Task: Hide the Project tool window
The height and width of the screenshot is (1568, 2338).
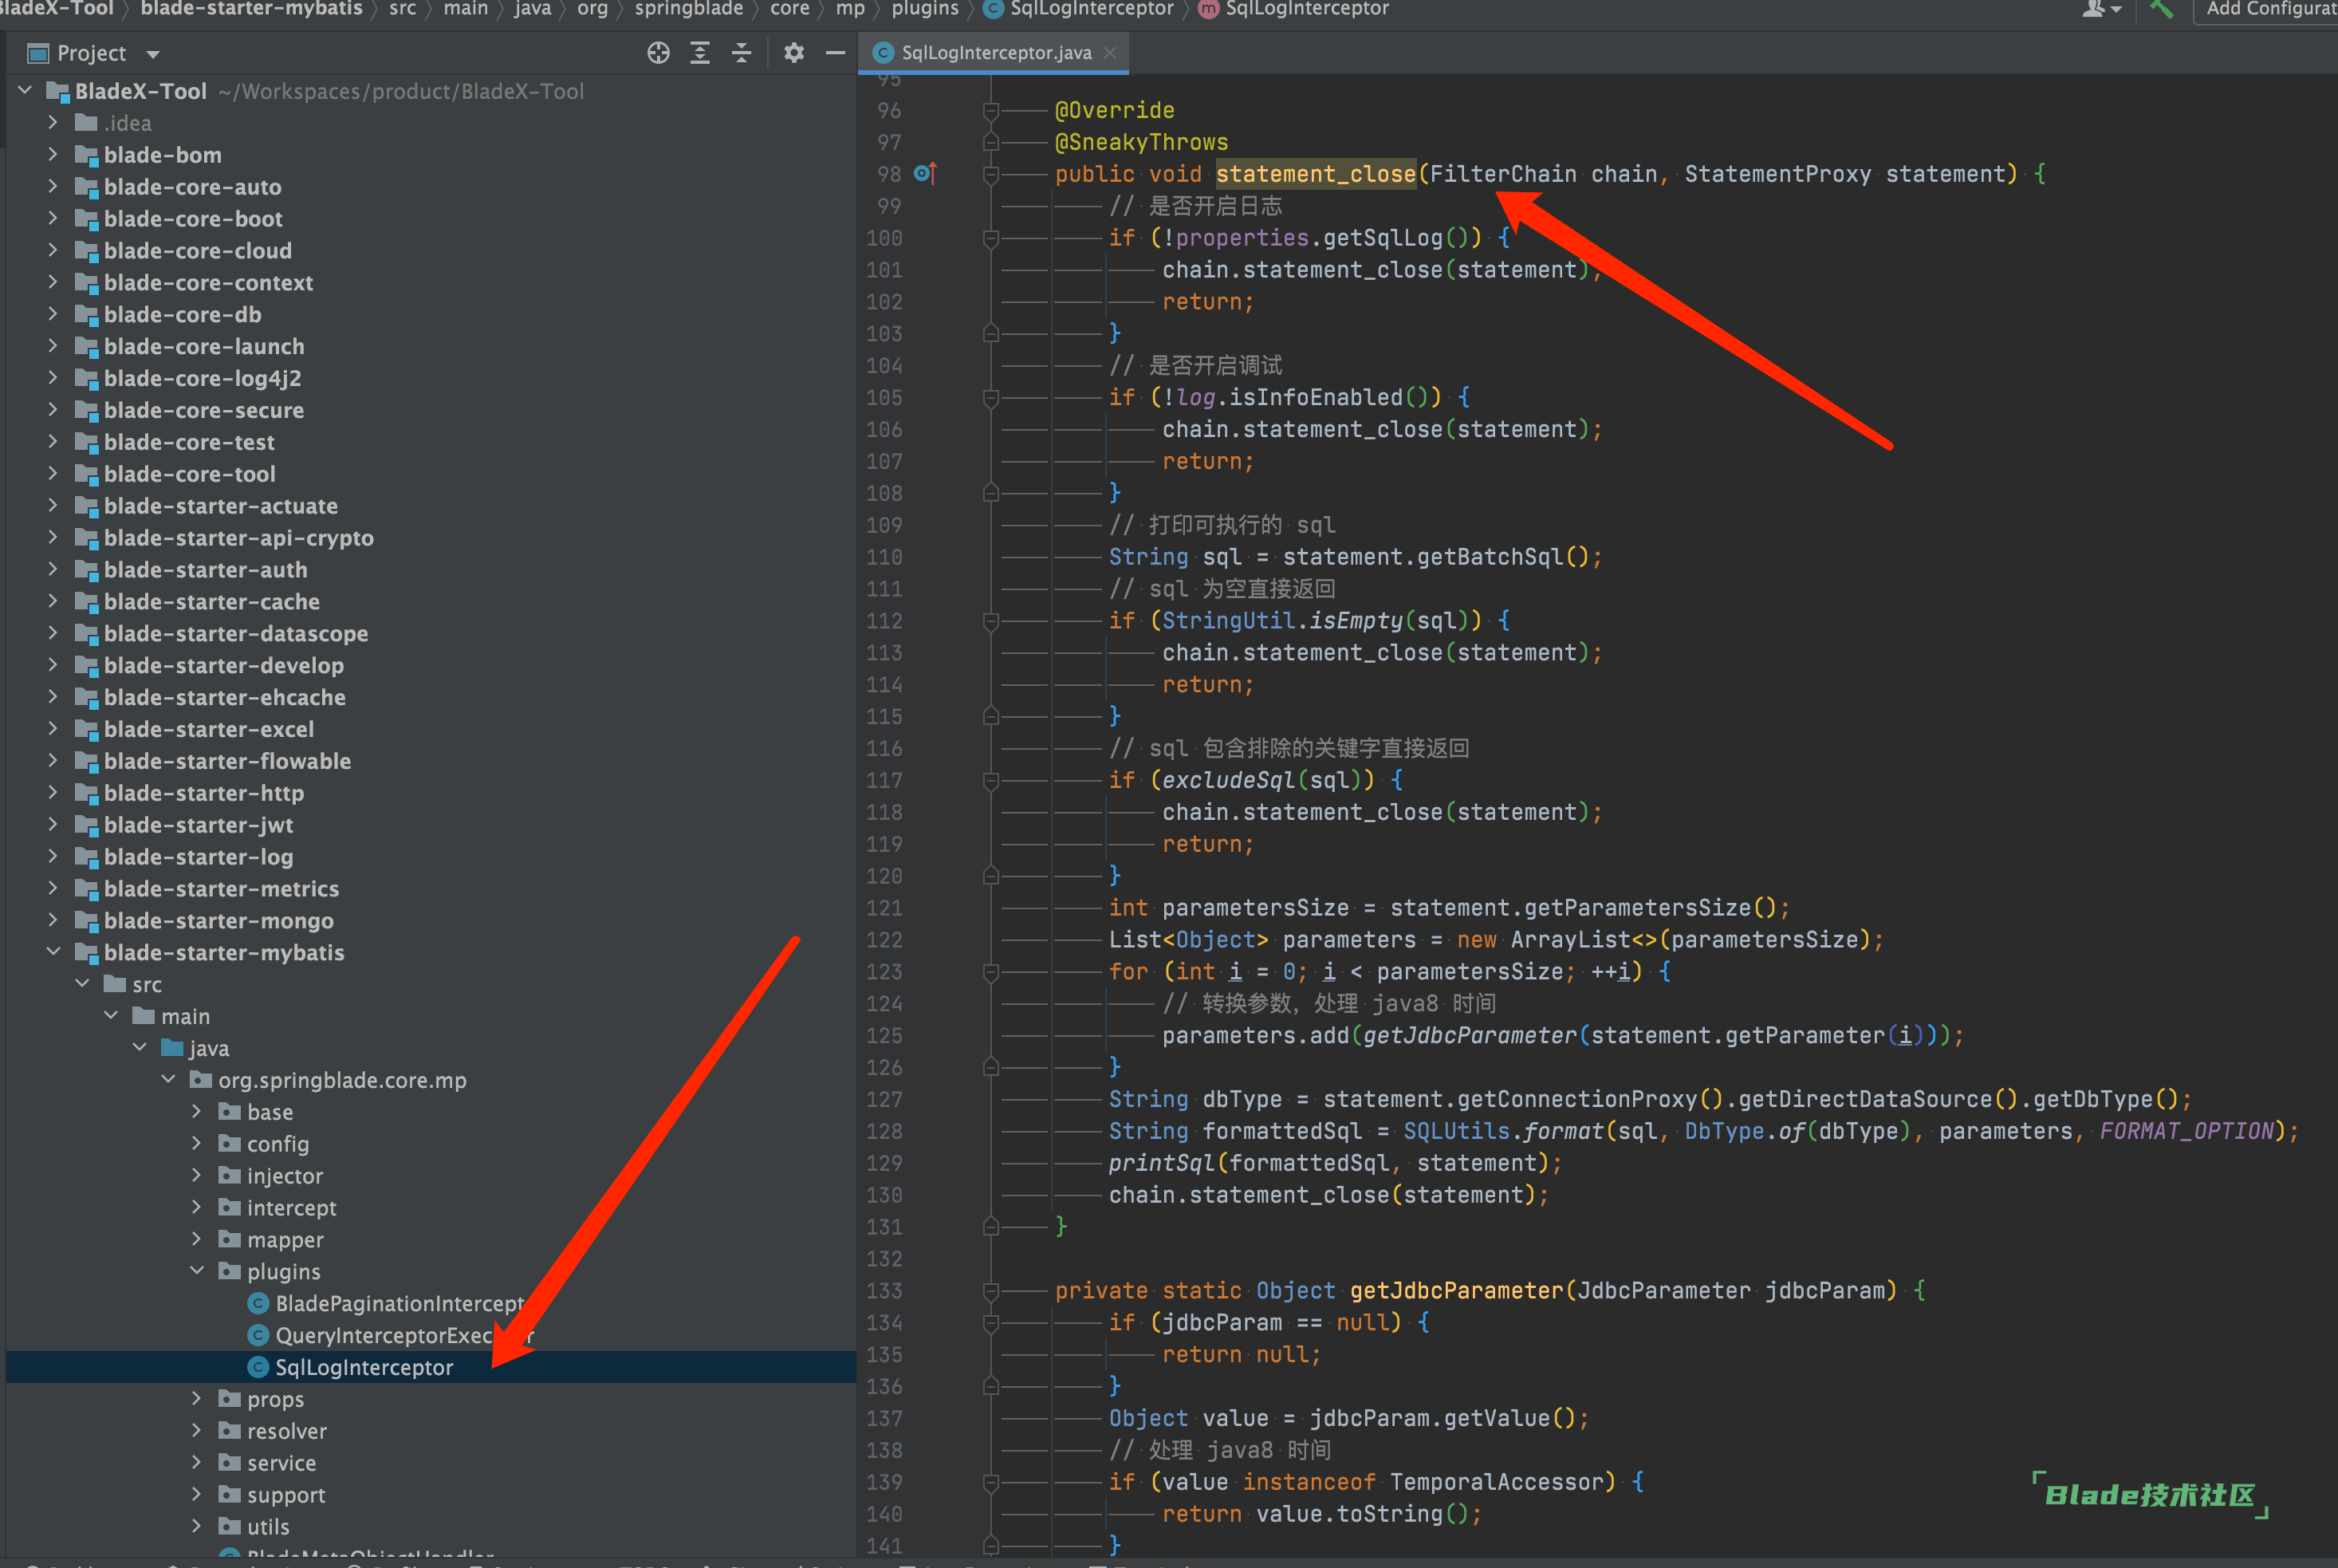Action: (836, 53)
